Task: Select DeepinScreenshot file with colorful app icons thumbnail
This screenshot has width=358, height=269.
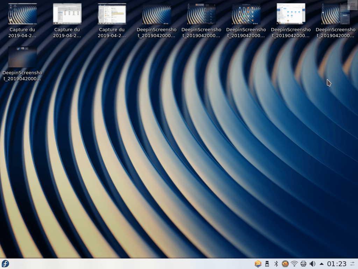Action: (x=246, y=21)
